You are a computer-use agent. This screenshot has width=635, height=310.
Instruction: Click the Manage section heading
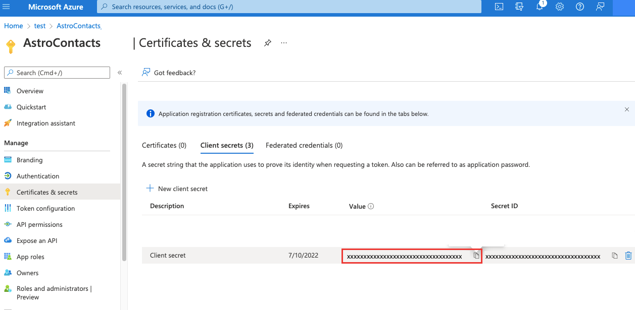pos(16,143)
